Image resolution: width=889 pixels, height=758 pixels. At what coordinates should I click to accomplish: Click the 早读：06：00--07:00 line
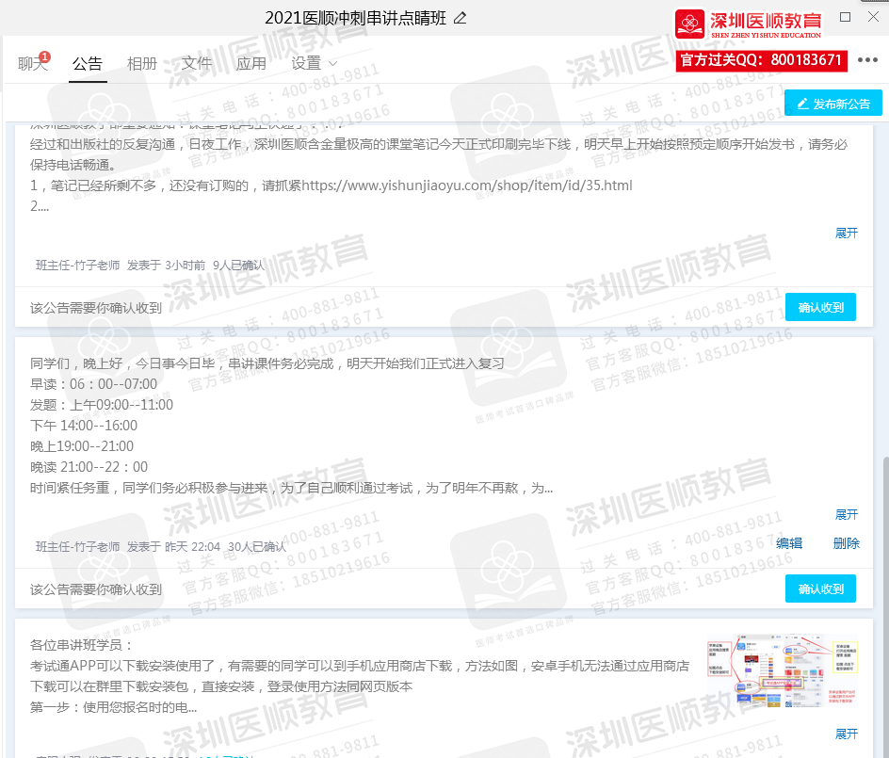[93, 384]
